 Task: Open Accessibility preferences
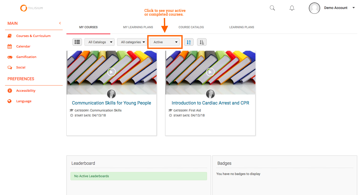26,90
